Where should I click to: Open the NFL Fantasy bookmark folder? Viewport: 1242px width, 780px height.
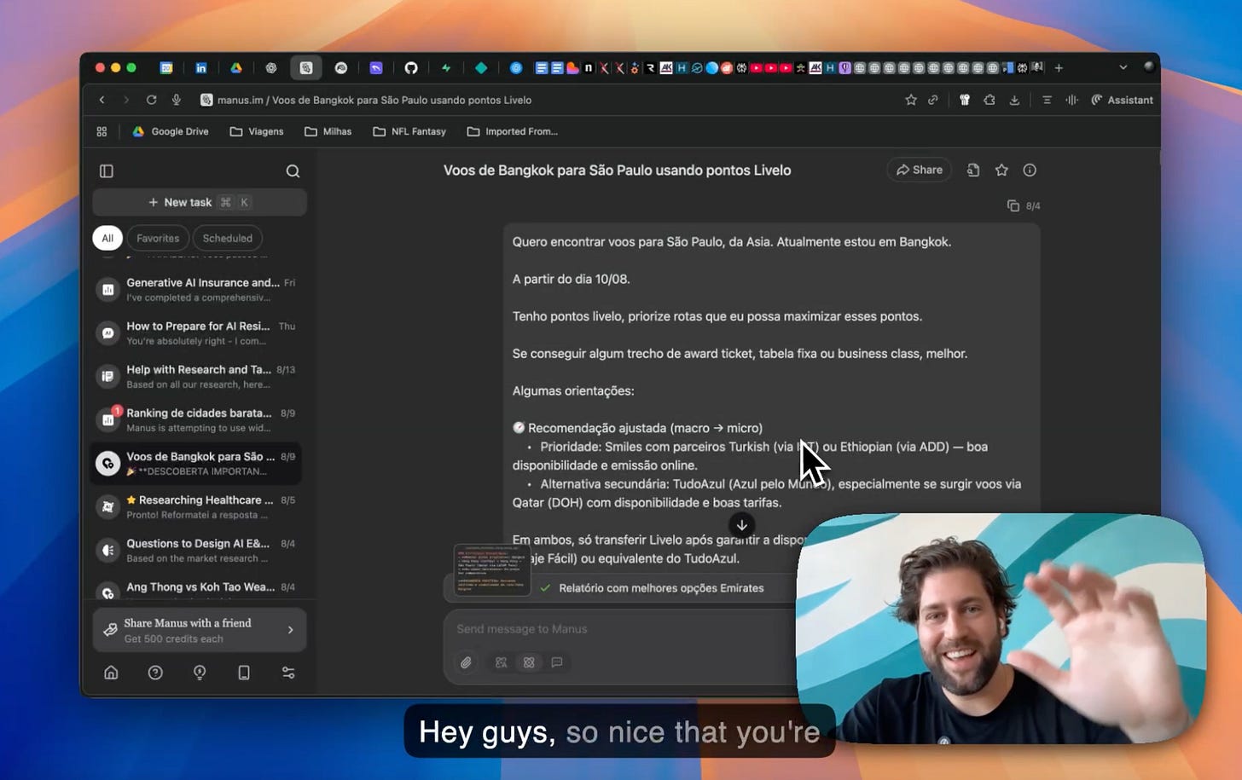409,131
